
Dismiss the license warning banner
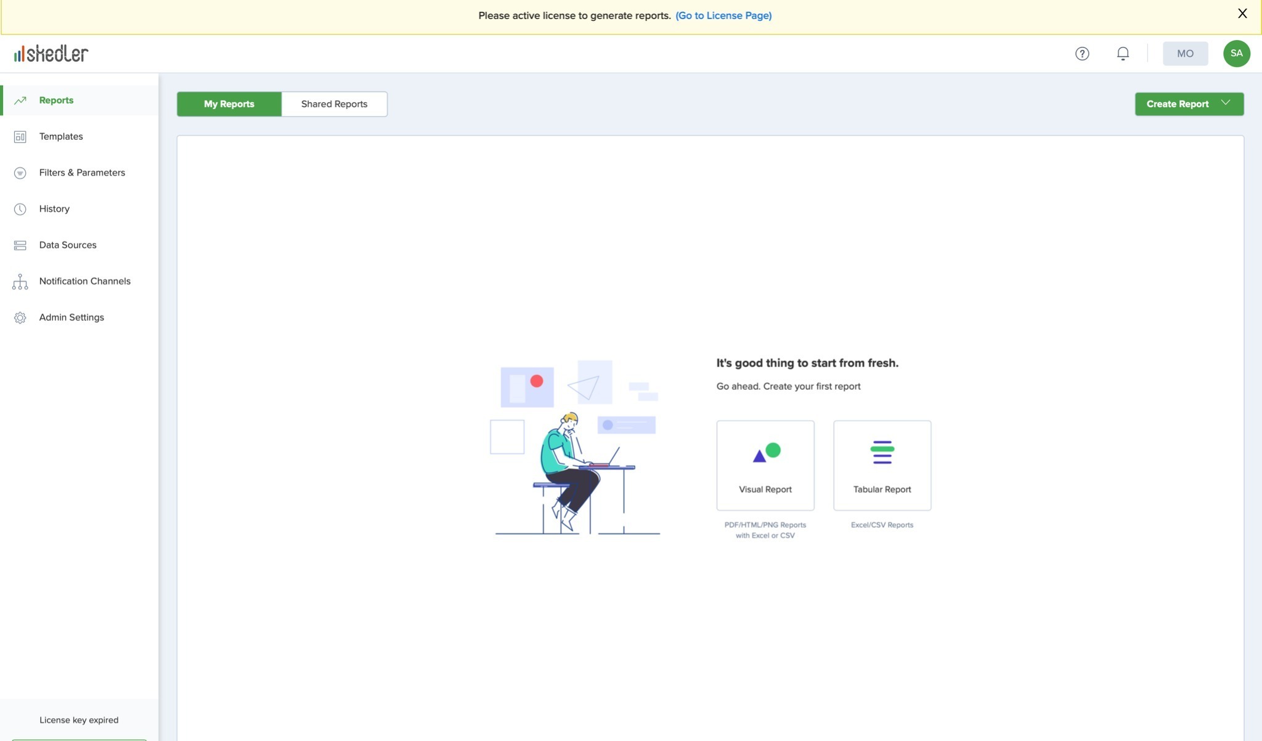tap(1242, 14)
